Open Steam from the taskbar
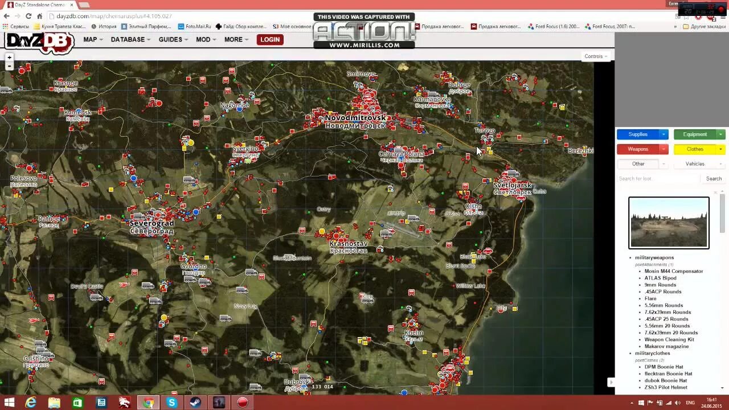729x410 pixels. (x=195, y=403)
